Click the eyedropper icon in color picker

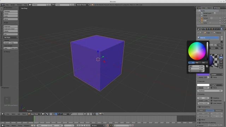click(207, 66)
